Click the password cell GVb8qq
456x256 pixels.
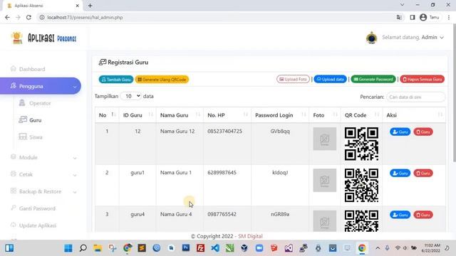tap(280, 131)
